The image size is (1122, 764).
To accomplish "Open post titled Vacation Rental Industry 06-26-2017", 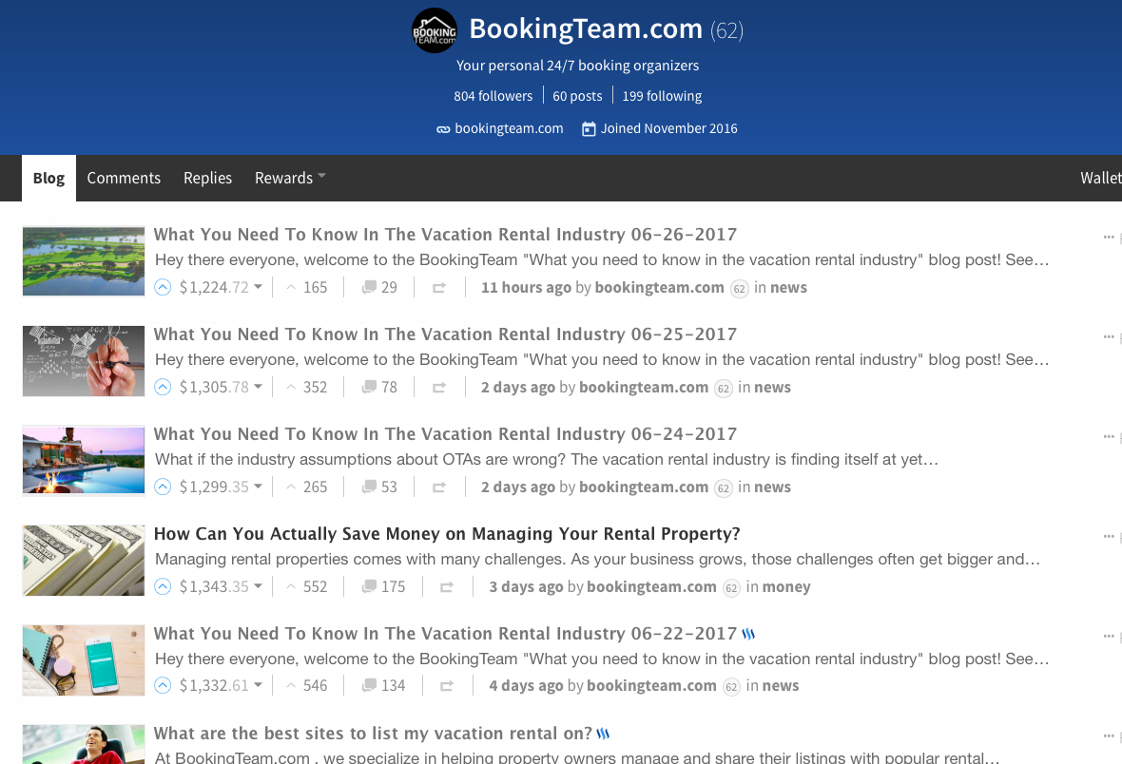I will point(445,235).
